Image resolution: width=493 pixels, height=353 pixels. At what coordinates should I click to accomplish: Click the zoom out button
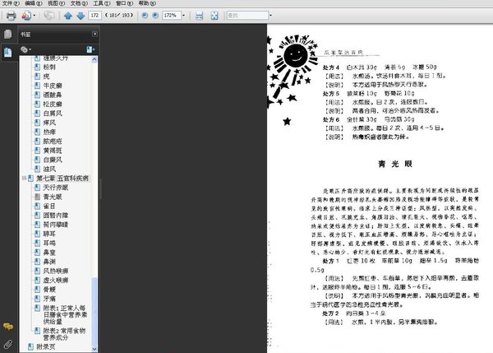[x=145, y=15]
